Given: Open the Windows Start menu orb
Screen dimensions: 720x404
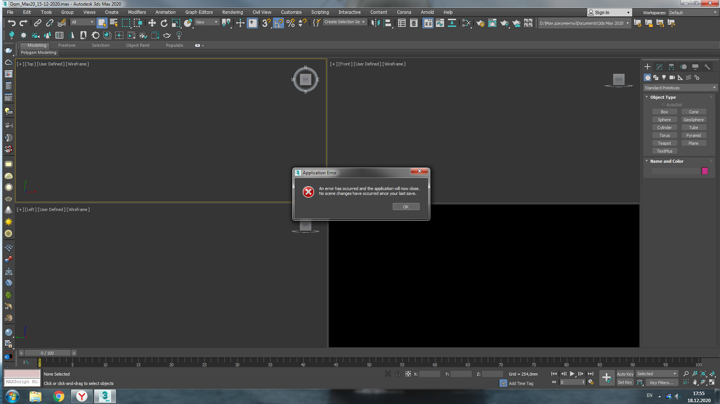Looking at the screenshot, I should pyautogui.click(x=12, y=396).
